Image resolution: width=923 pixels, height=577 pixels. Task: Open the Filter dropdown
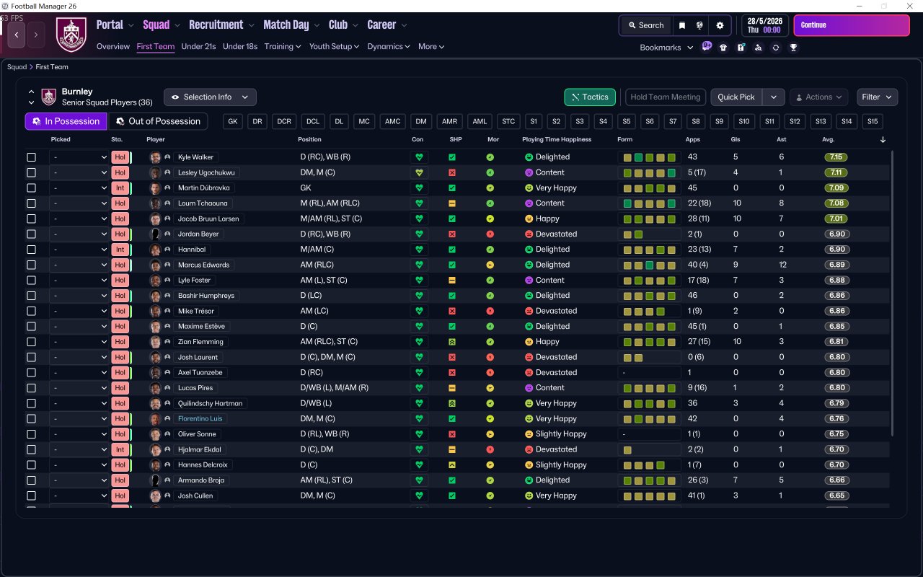[x=877, y=97]
